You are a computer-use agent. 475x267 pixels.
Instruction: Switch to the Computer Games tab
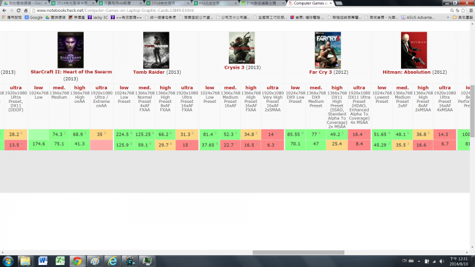point(309,3)
